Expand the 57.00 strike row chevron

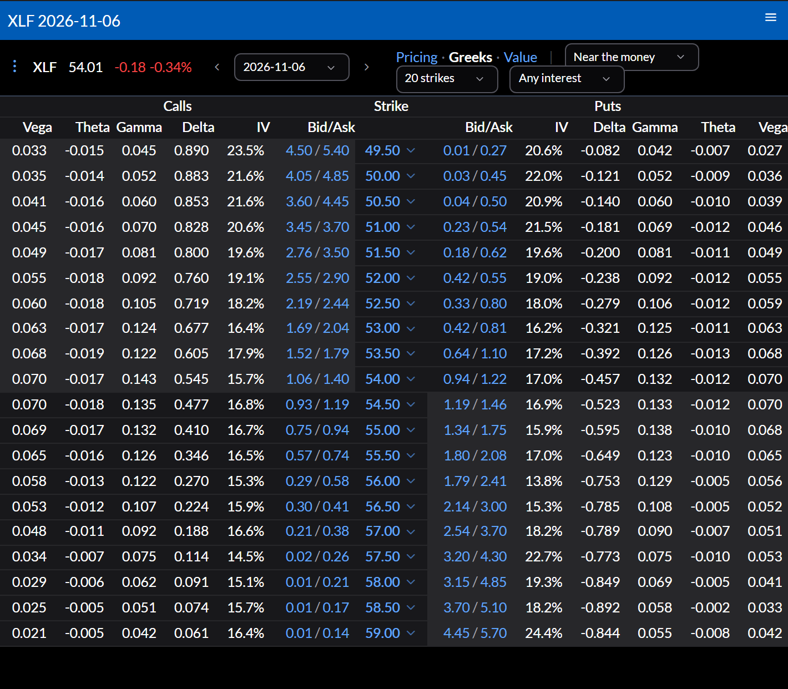pyautogui.click(x=411, y=531)
